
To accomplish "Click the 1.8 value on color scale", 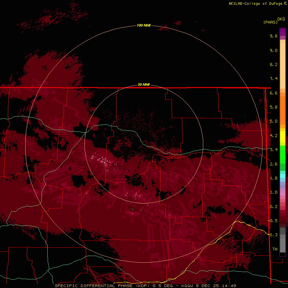I will point(274,178).
